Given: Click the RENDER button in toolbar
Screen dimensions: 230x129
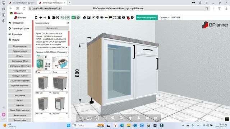Looking at the screenshot, I should (65, 18).
